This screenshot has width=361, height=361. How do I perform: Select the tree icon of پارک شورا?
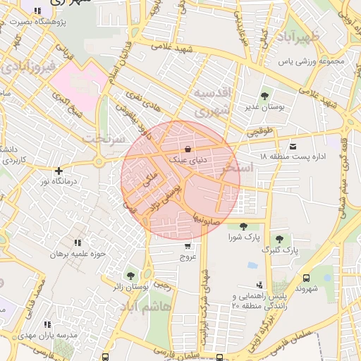click(243, 226)
